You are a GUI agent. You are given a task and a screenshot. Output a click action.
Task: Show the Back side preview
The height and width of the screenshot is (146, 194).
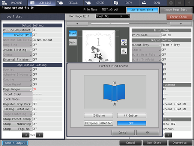pos(73,43)
